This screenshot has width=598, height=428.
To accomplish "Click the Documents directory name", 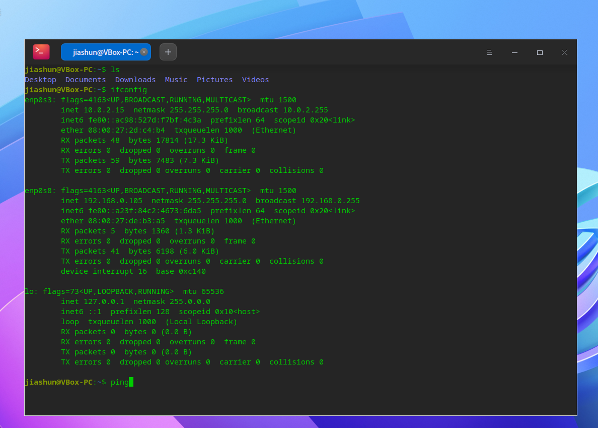I will 86,80.
